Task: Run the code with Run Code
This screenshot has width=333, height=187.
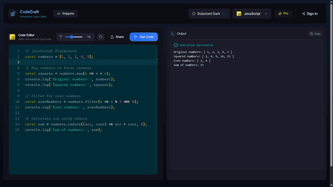Action: (x=144, y=37)
